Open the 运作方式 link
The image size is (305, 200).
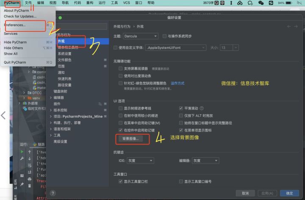tap(177, 83)
